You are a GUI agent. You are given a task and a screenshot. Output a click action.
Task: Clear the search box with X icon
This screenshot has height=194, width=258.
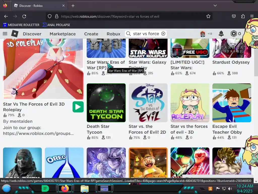(x=163, y=34)
